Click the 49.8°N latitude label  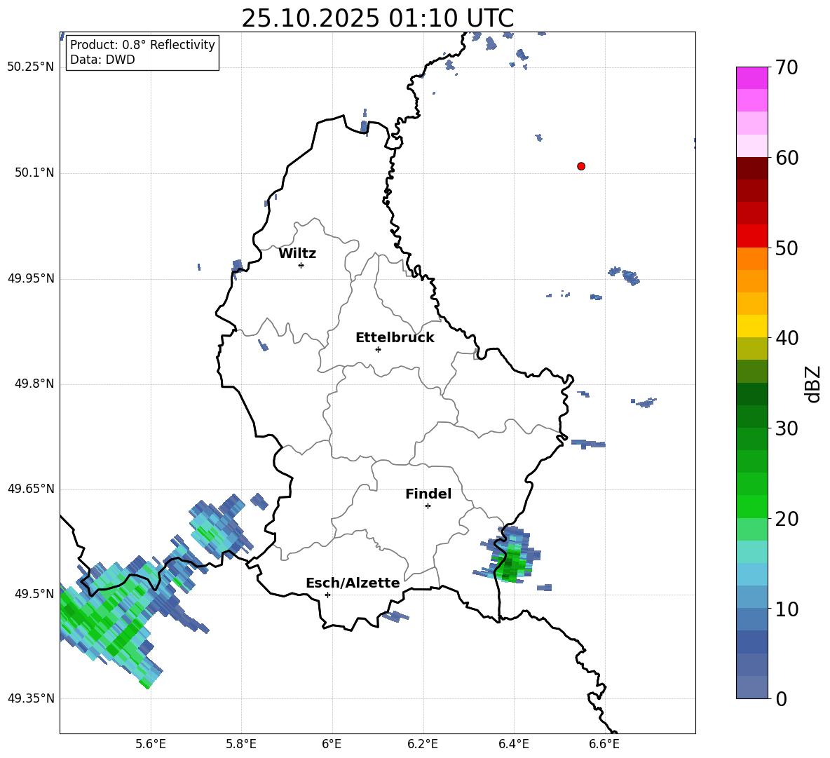pos(34,384)
